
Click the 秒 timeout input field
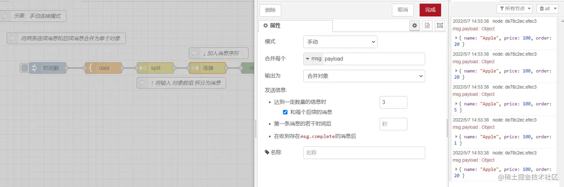(393, 124)
